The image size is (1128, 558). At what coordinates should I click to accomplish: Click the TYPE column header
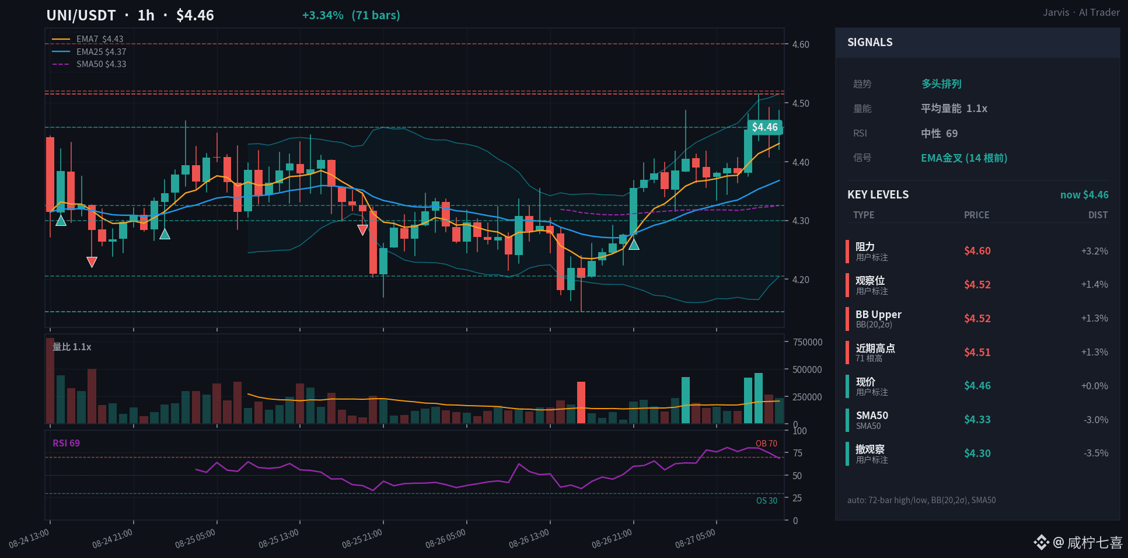pos(864,215)
